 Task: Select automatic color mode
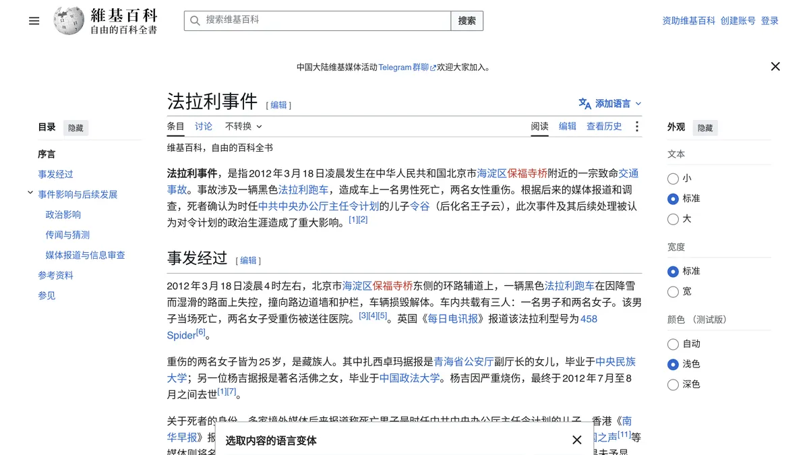click(673, 344)
